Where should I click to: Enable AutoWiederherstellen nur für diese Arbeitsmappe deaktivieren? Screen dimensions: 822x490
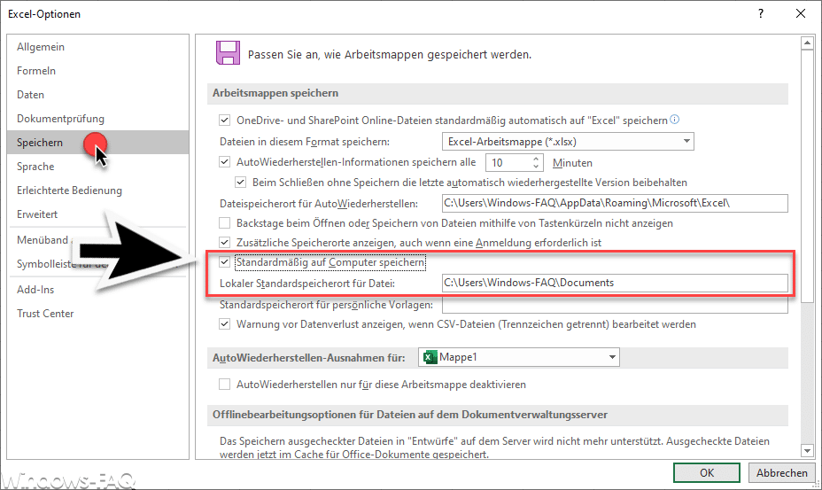224,385
